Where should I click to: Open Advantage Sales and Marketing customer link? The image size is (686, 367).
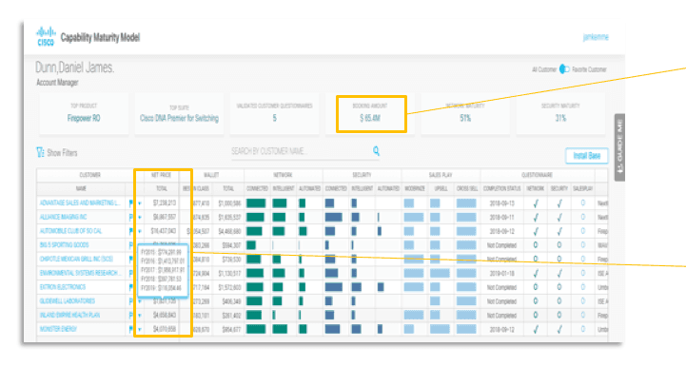[x=80, y=203]
